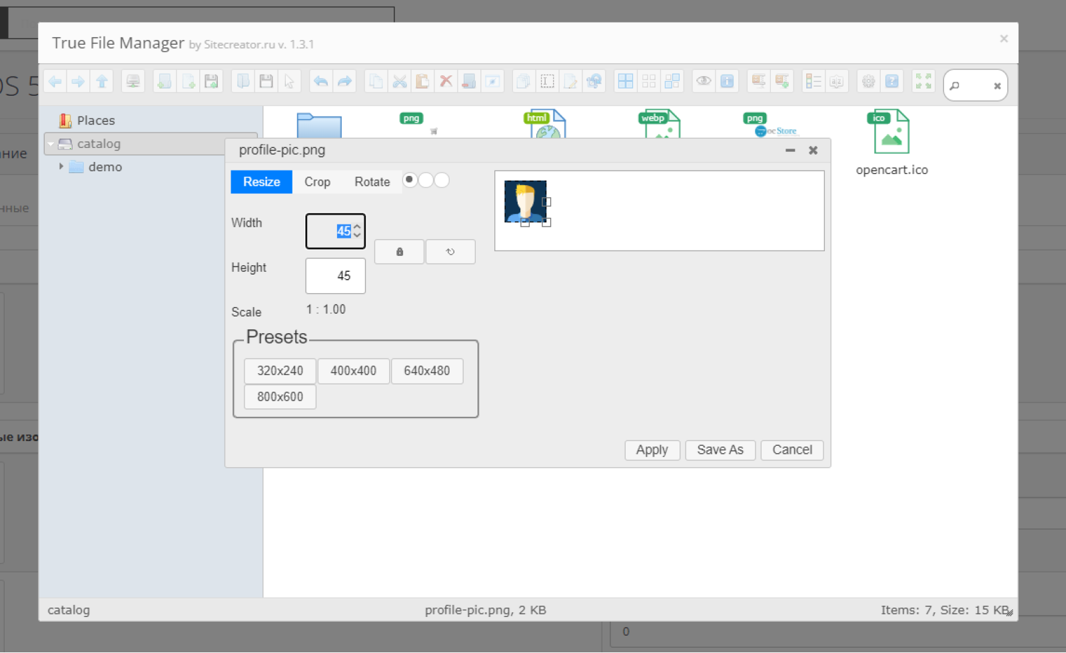Open preferences with the gear icon
1066x653 pixels.
pos(868,81)
